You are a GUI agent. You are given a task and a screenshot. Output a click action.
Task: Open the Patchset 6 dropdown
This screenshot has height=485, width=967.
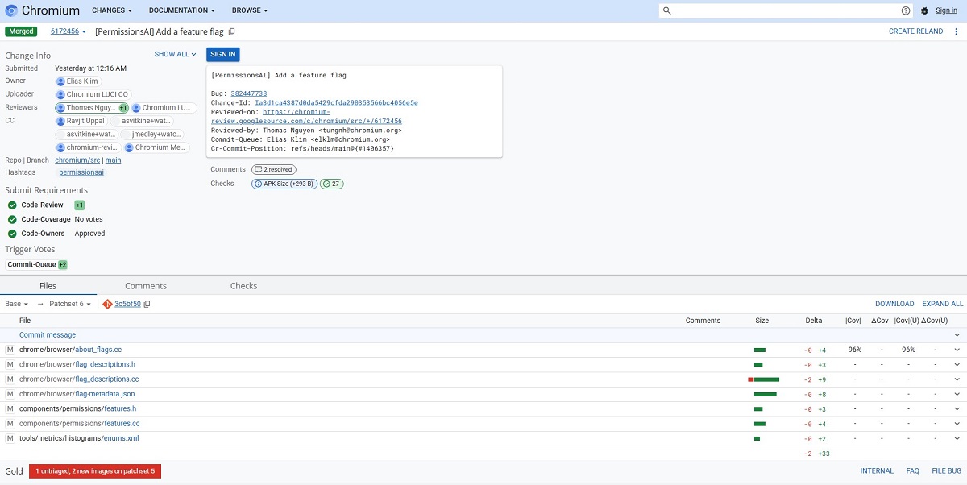pos(70,304)
